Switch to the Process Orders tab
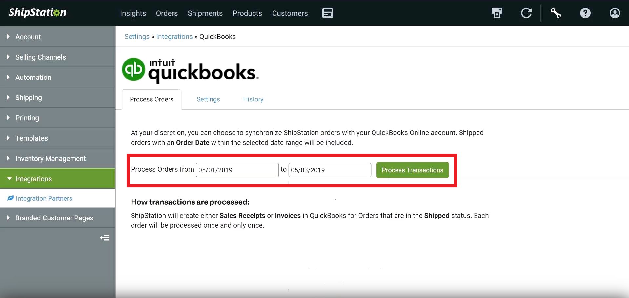Viewport: 629px width, 298px height. 152,99
